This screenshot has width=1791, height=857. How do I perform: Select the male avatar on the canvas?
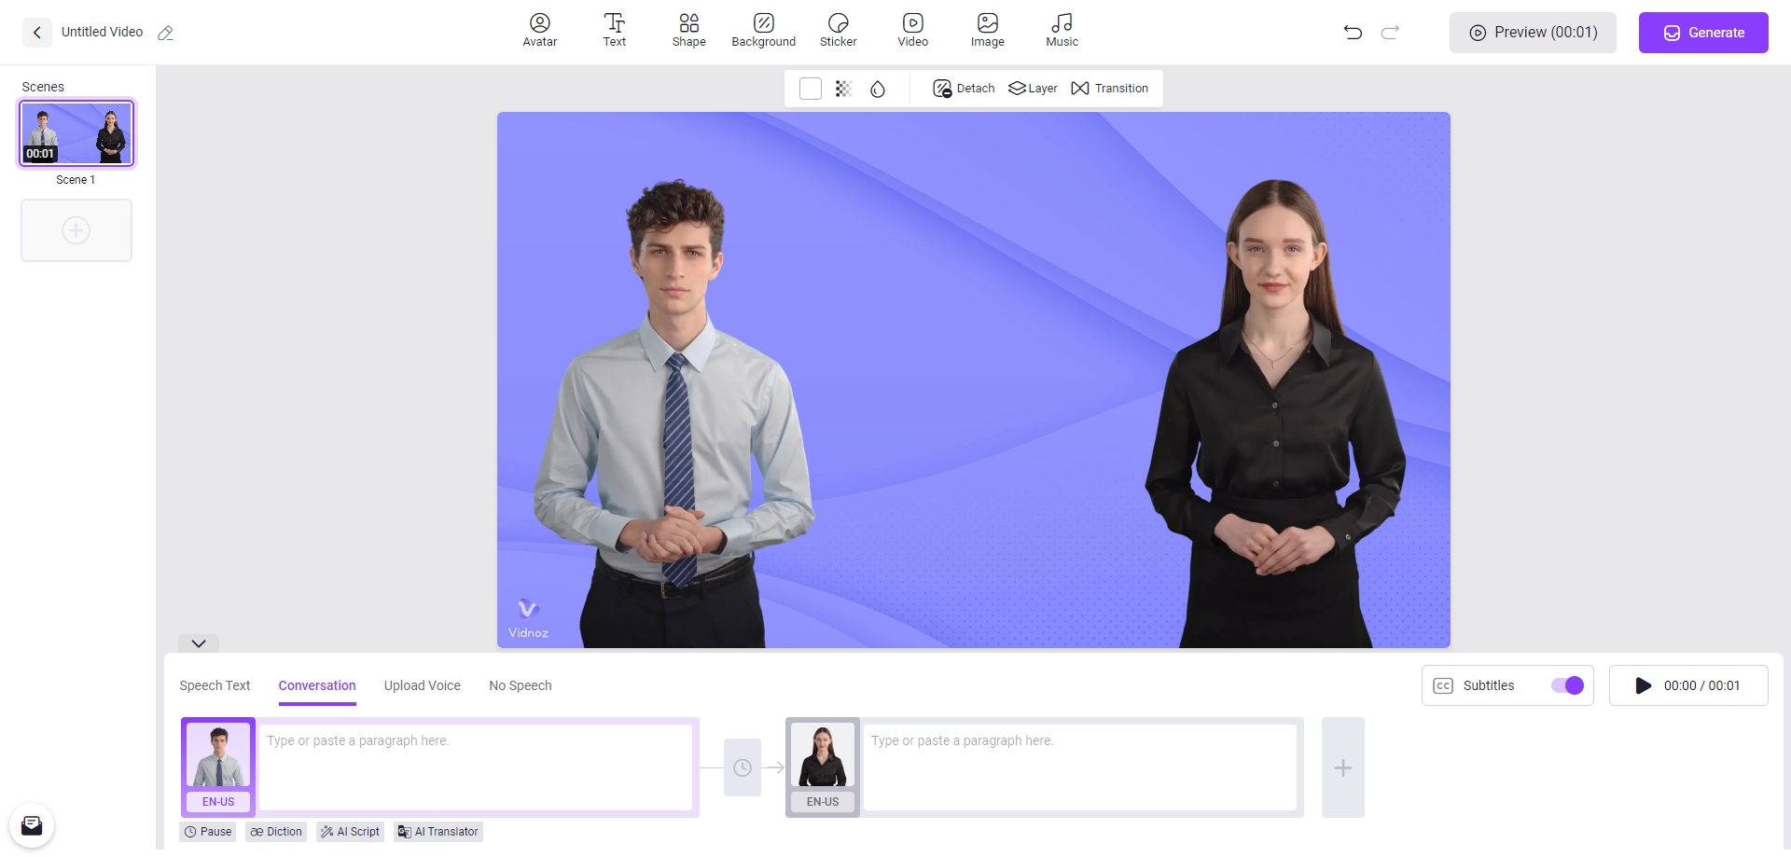(x=673, y=415)
